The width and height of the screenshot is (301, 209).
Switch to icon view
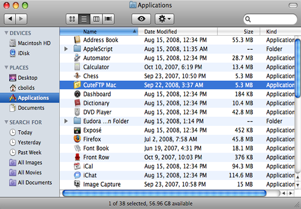tap(72, 19)
